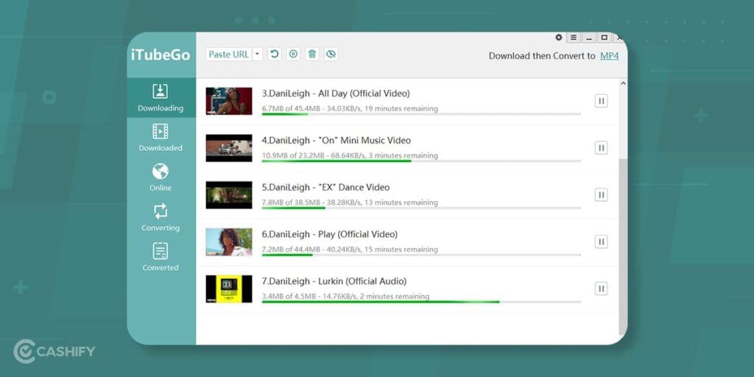754x377 pixels.
Task: Toggle the private mode eye icon
Action: (331, 54)
